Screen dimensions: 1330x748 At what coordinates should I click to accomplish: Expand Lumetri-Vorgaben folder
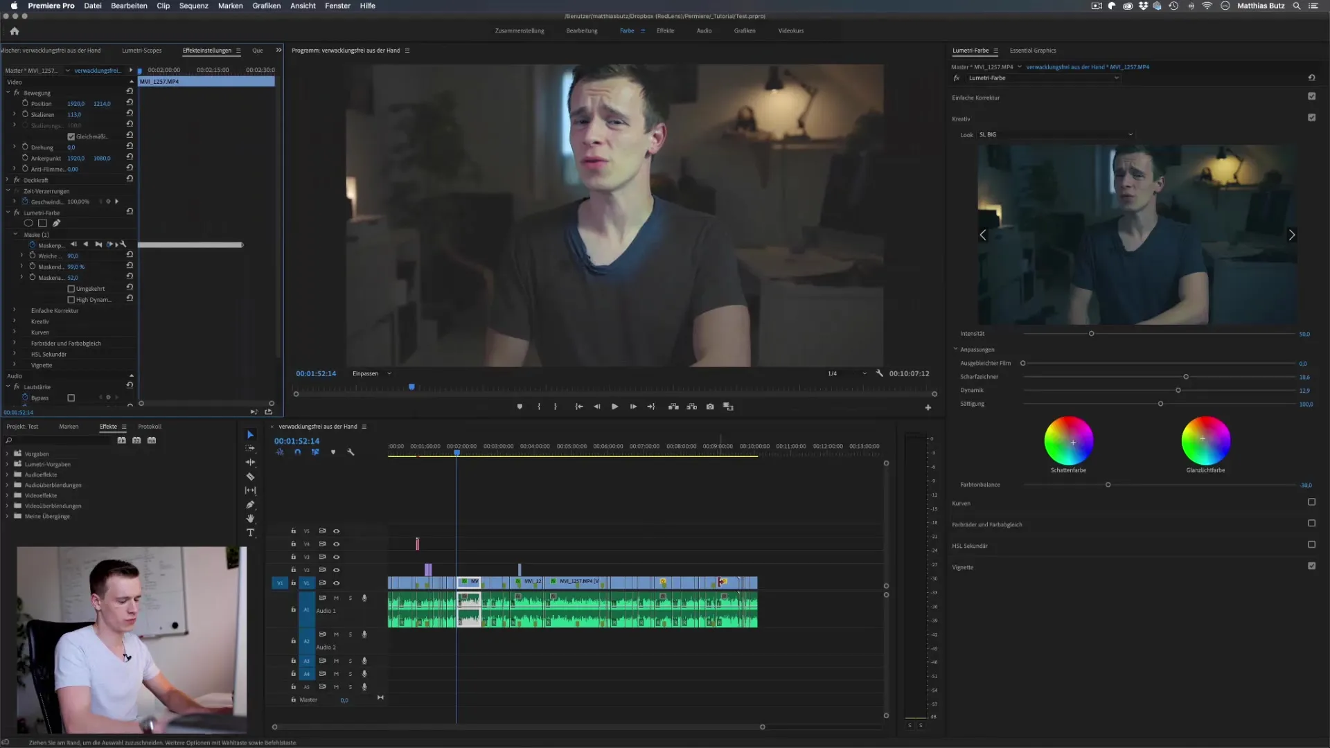click(8, 465)
